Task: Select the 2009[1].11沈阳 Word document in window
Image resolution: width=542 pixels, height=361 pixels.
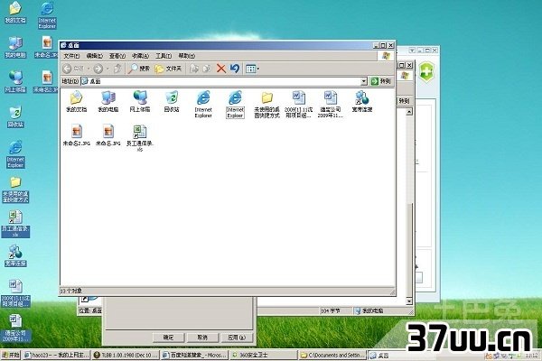Action: [x=299, y=105]
